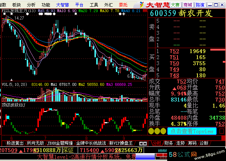Screen dimensions: 226x161
Task: Click the 14.27 high price label
Action: point(19,18)
